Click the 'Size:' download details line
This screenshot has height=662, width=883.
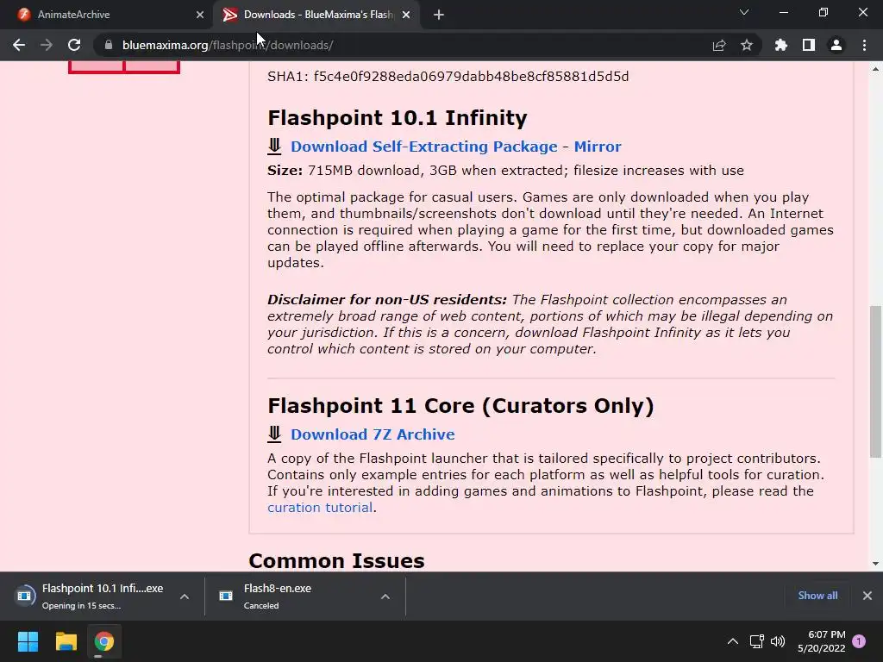coord(505,171)
